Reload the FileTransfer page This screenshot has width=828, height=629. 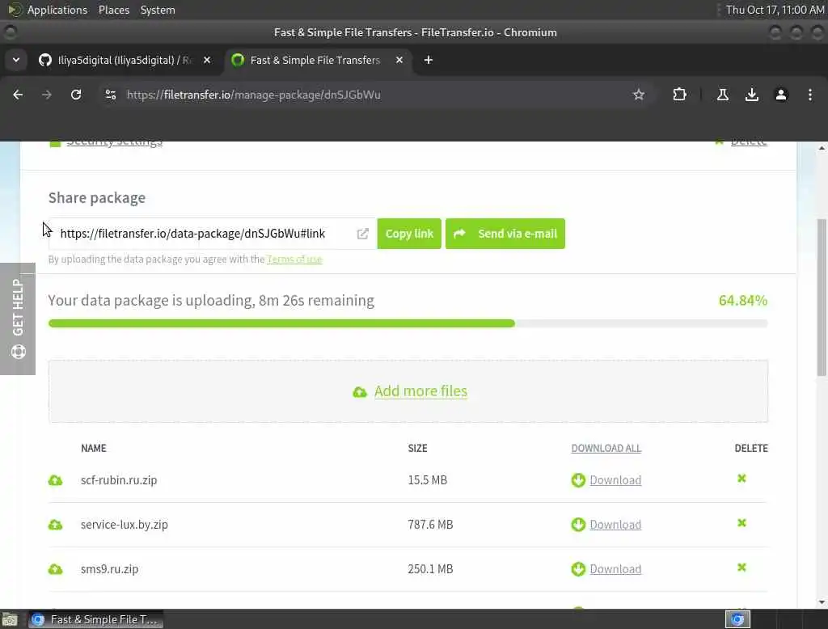[x=76, y=95]
